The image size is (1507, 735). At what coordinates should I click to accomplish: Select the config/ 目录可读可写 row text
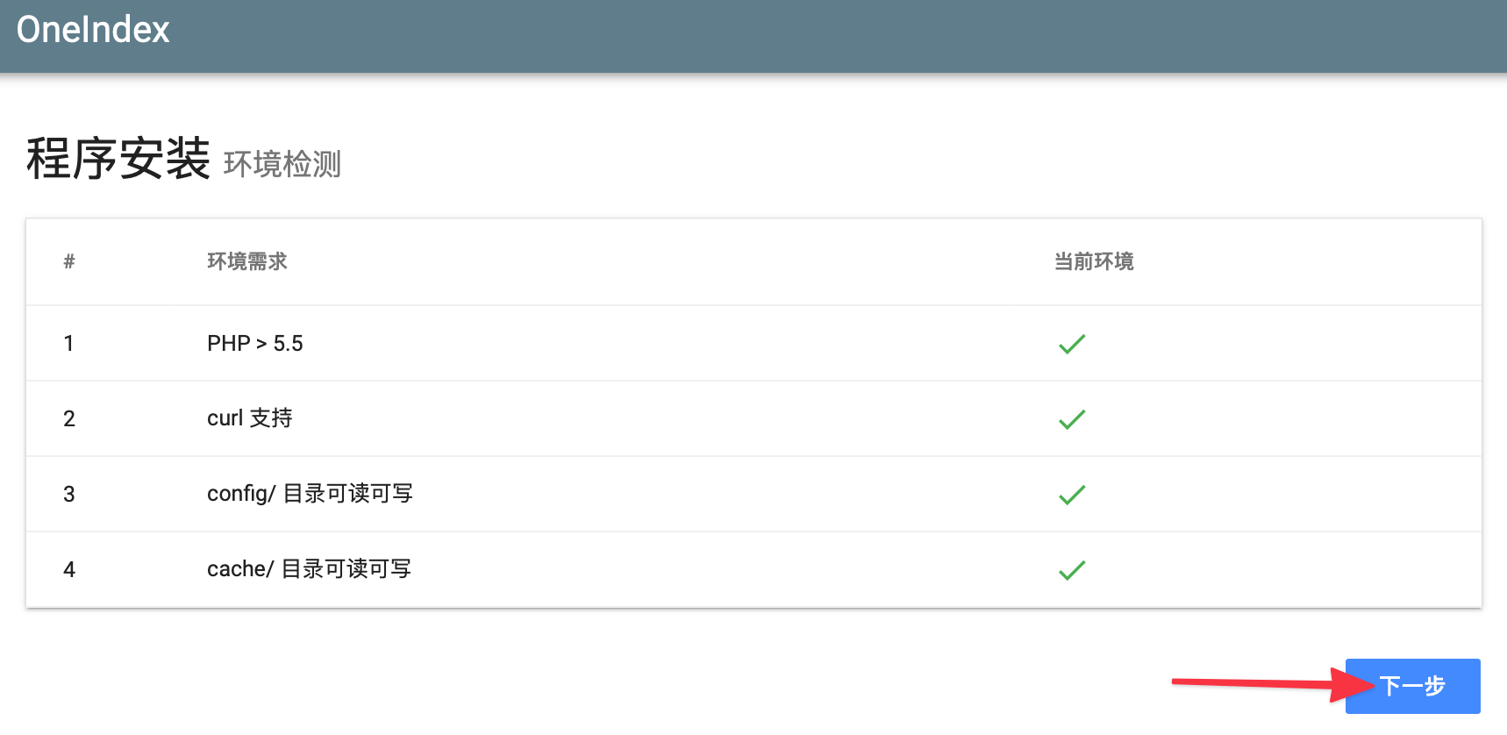(x=310, y=494)
